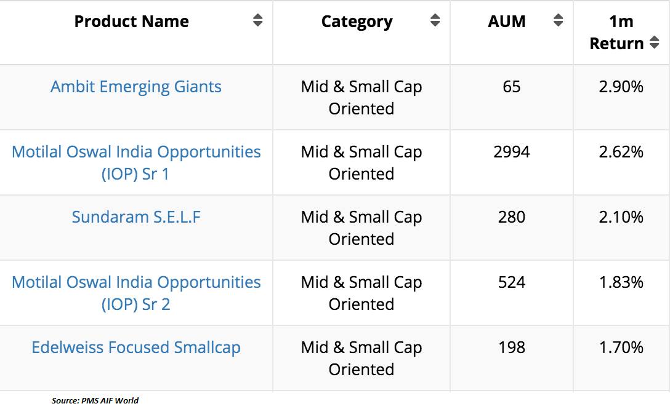This screenshot has width=670, height=417.
Task: Click the 1.83% return cell
Action: (x=621, y=282)
